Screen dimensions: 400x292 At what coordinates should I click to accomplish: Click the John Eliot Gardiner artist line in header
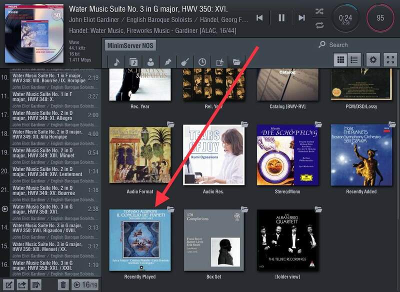tap(158, 19)
